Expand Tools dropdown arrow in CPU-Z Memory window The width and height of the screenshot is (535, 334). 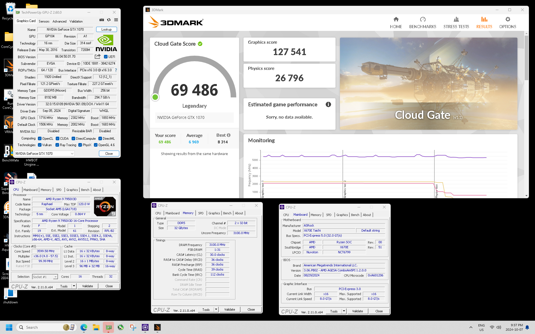point(216,310)
